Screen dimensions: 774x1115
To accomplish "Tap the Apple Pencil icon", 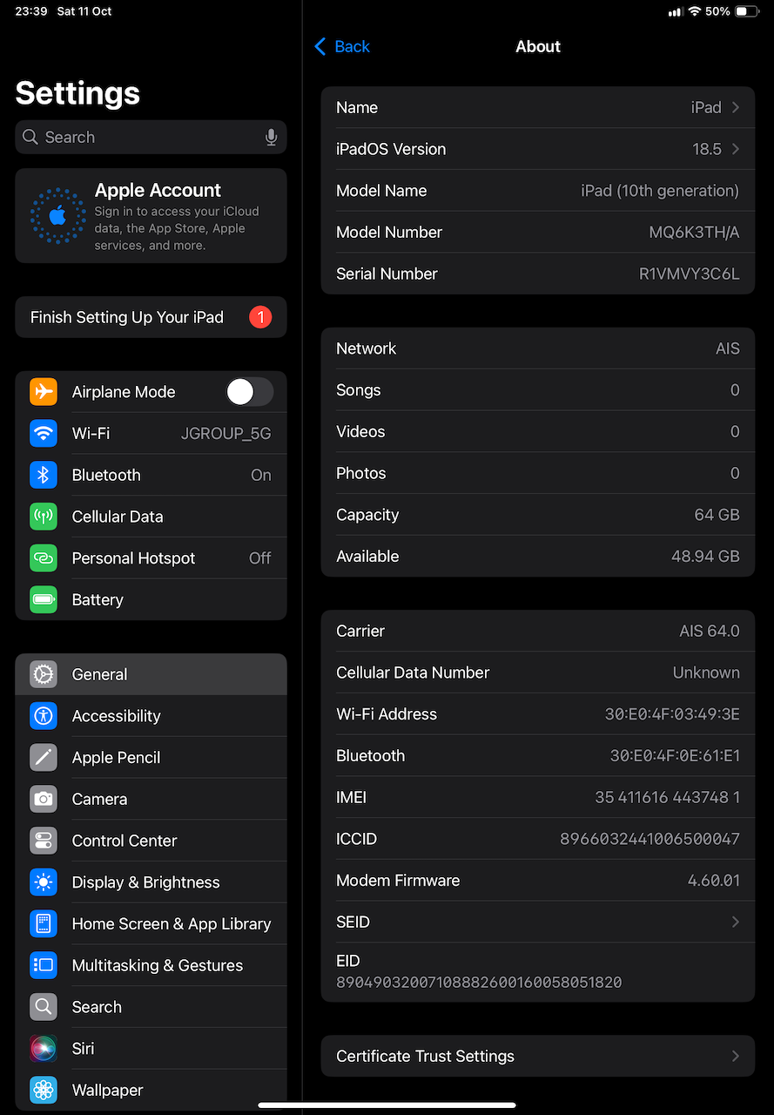I will click(x=44, y=757).
